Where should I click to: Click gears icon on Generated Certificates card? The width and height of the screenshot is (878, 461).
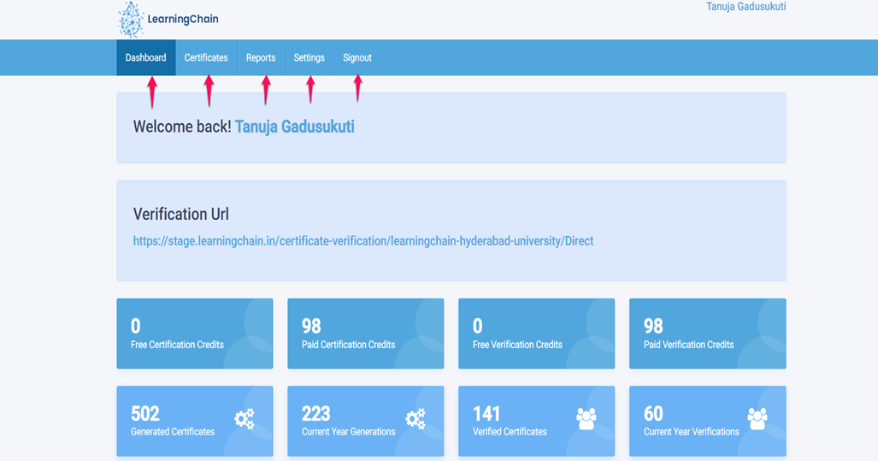[245, 418]
